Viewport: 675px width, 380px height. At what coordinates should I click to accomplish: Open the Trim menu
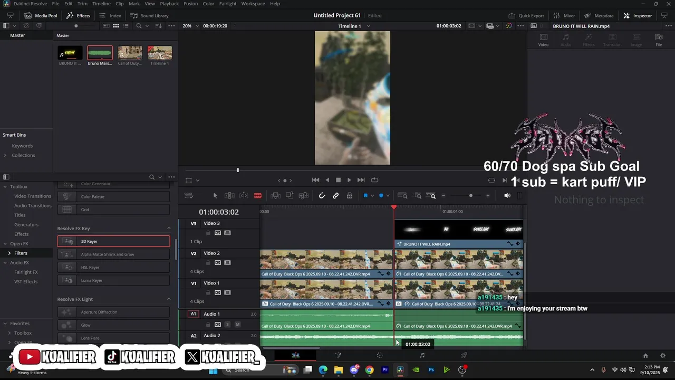[x=82, y=4]
